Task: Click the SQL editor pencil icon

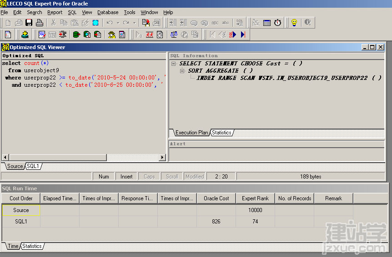Action: (x=42, y=35)
